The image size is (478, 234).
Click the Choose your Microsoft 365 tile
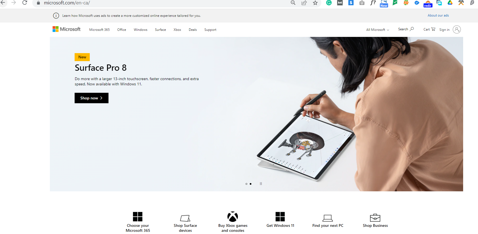138,222
